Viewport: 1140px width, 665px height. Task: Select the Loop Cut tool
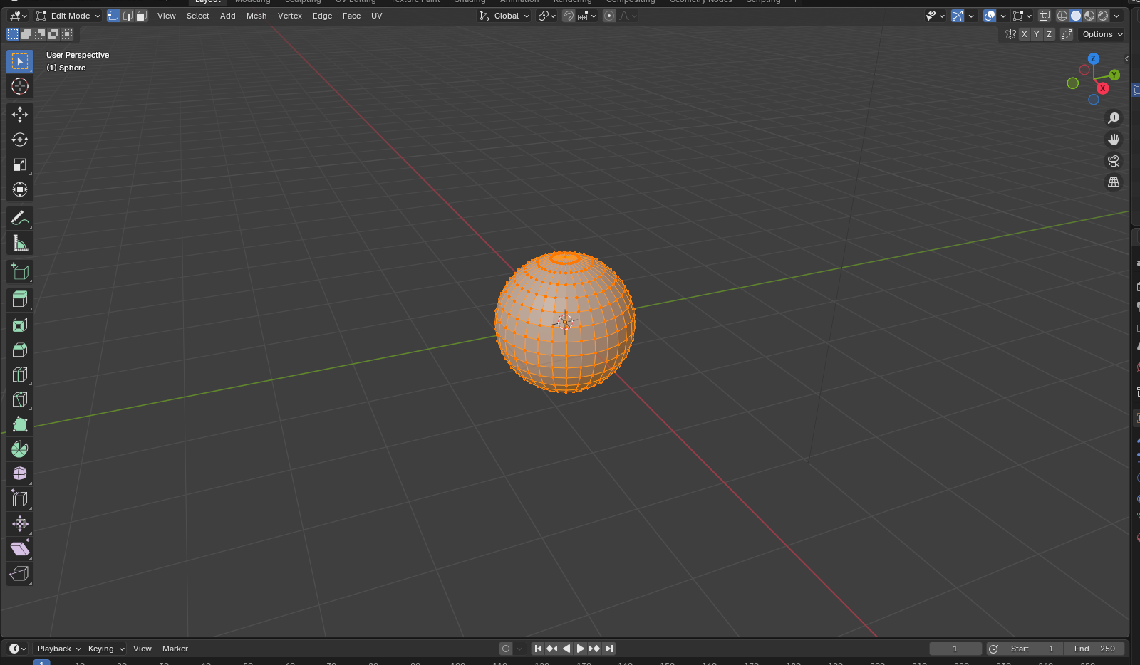pyautogui.click(x=20, y=375)
